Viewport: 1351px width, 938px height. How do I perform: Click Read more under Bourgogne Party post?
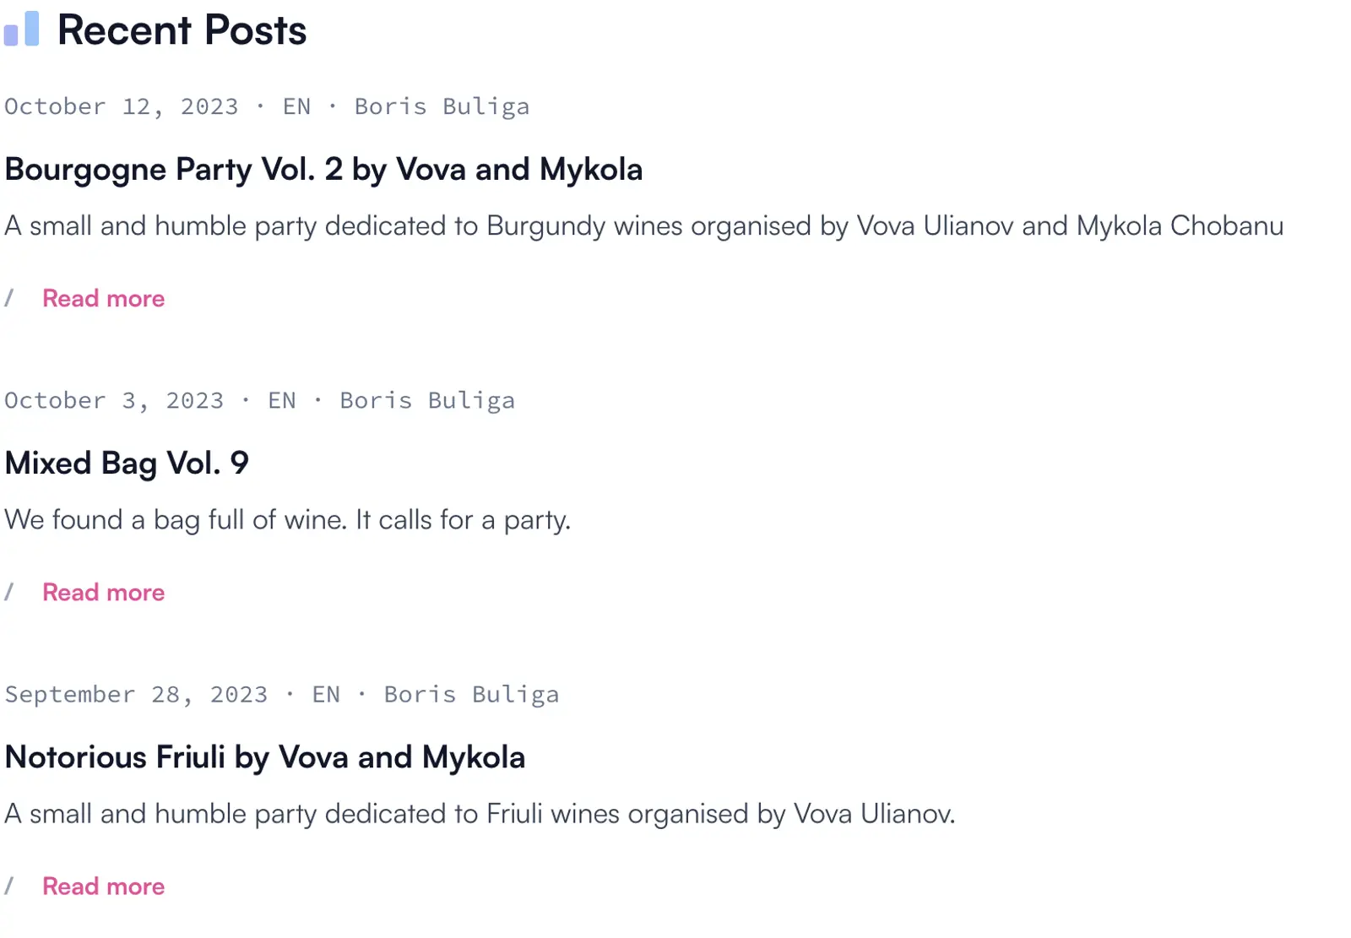(x=103, y=299)
